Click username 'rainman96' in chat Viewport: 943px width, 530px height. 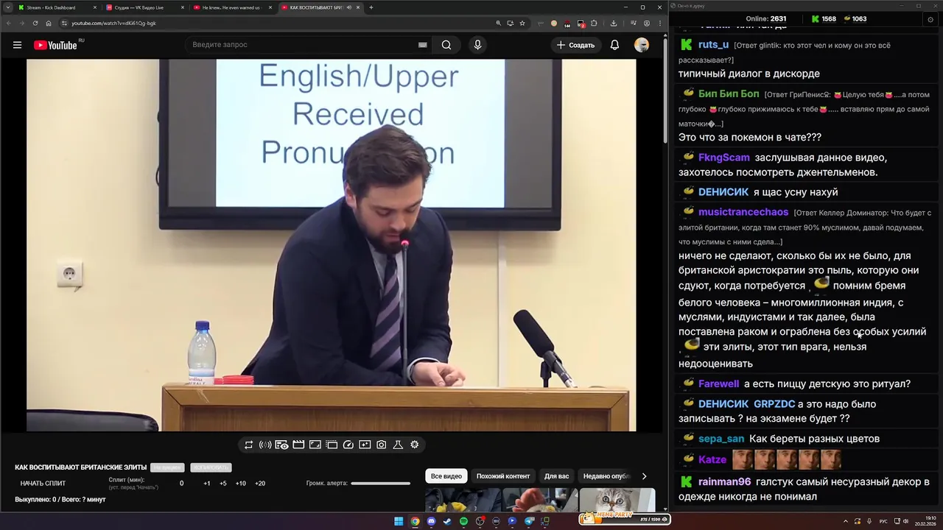tap(724, 482)
